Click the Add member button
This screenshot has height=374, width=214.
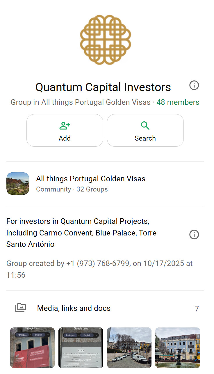[65, 130]
